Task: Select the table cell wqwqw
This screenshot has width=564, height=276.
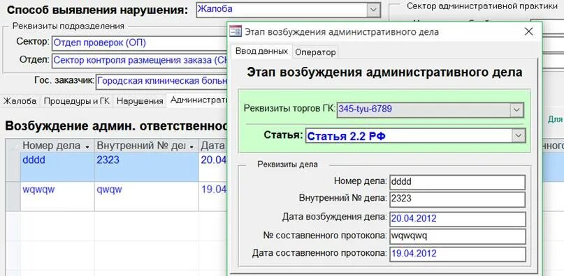Action: pyautogui.click(x=57, y=197)
